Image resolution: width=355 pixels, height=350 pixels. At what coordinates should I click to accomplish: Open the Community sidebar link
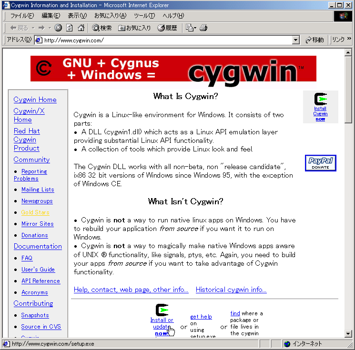[31, 160]
